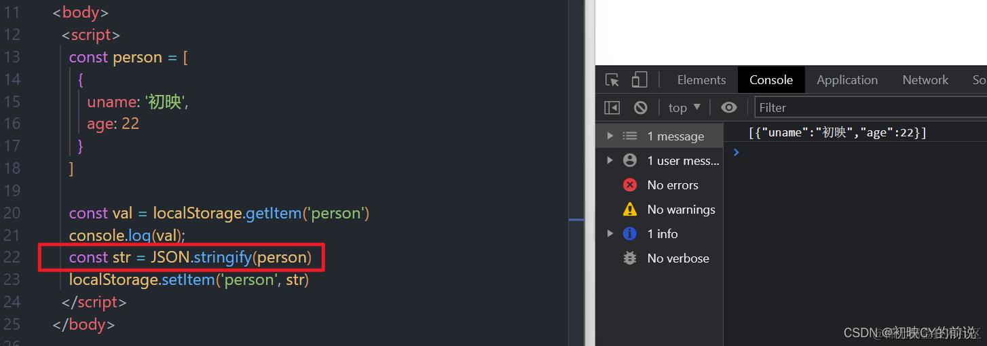This screenshot has width=987, height=346.
Task: Select the Console tab
Action: coord(771,80)
